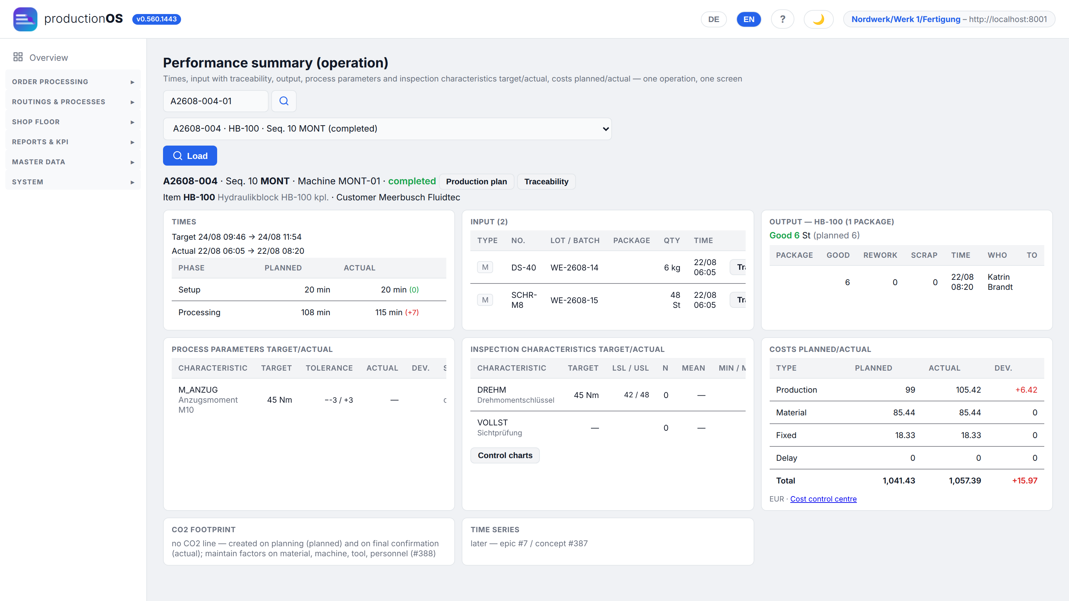This screenshot has height=601, width=1069.
Task: Expand ROUTINGS & PROCESSES section
Action: tap(73, 102)
